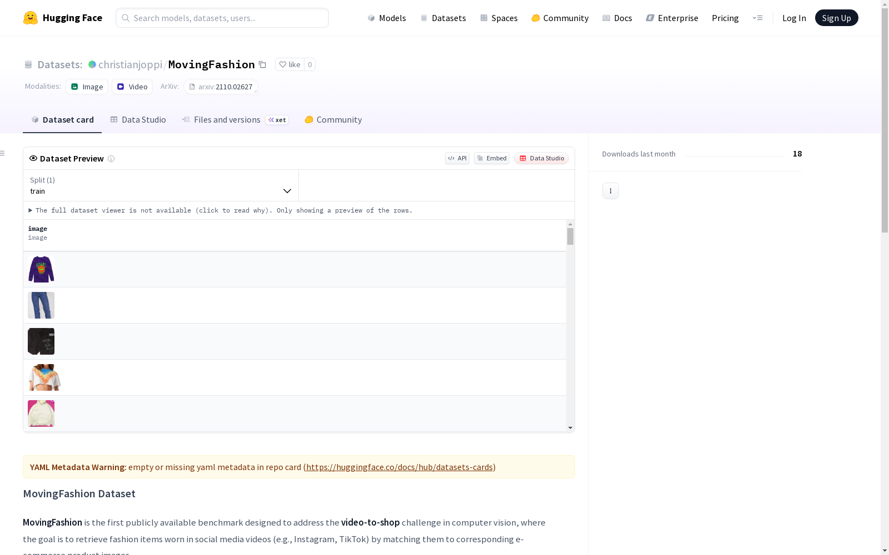The height and width of the screenshot is (555, 889).
Task: Select the Video modality tag
Action: [132, 87]
